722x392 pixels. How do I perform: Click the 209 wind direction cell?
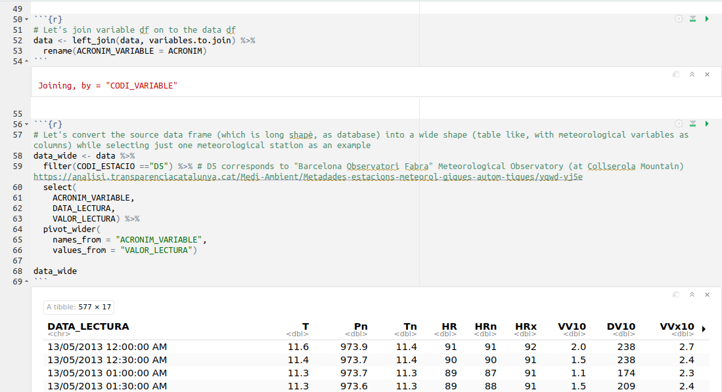click(x=626, y=386)
